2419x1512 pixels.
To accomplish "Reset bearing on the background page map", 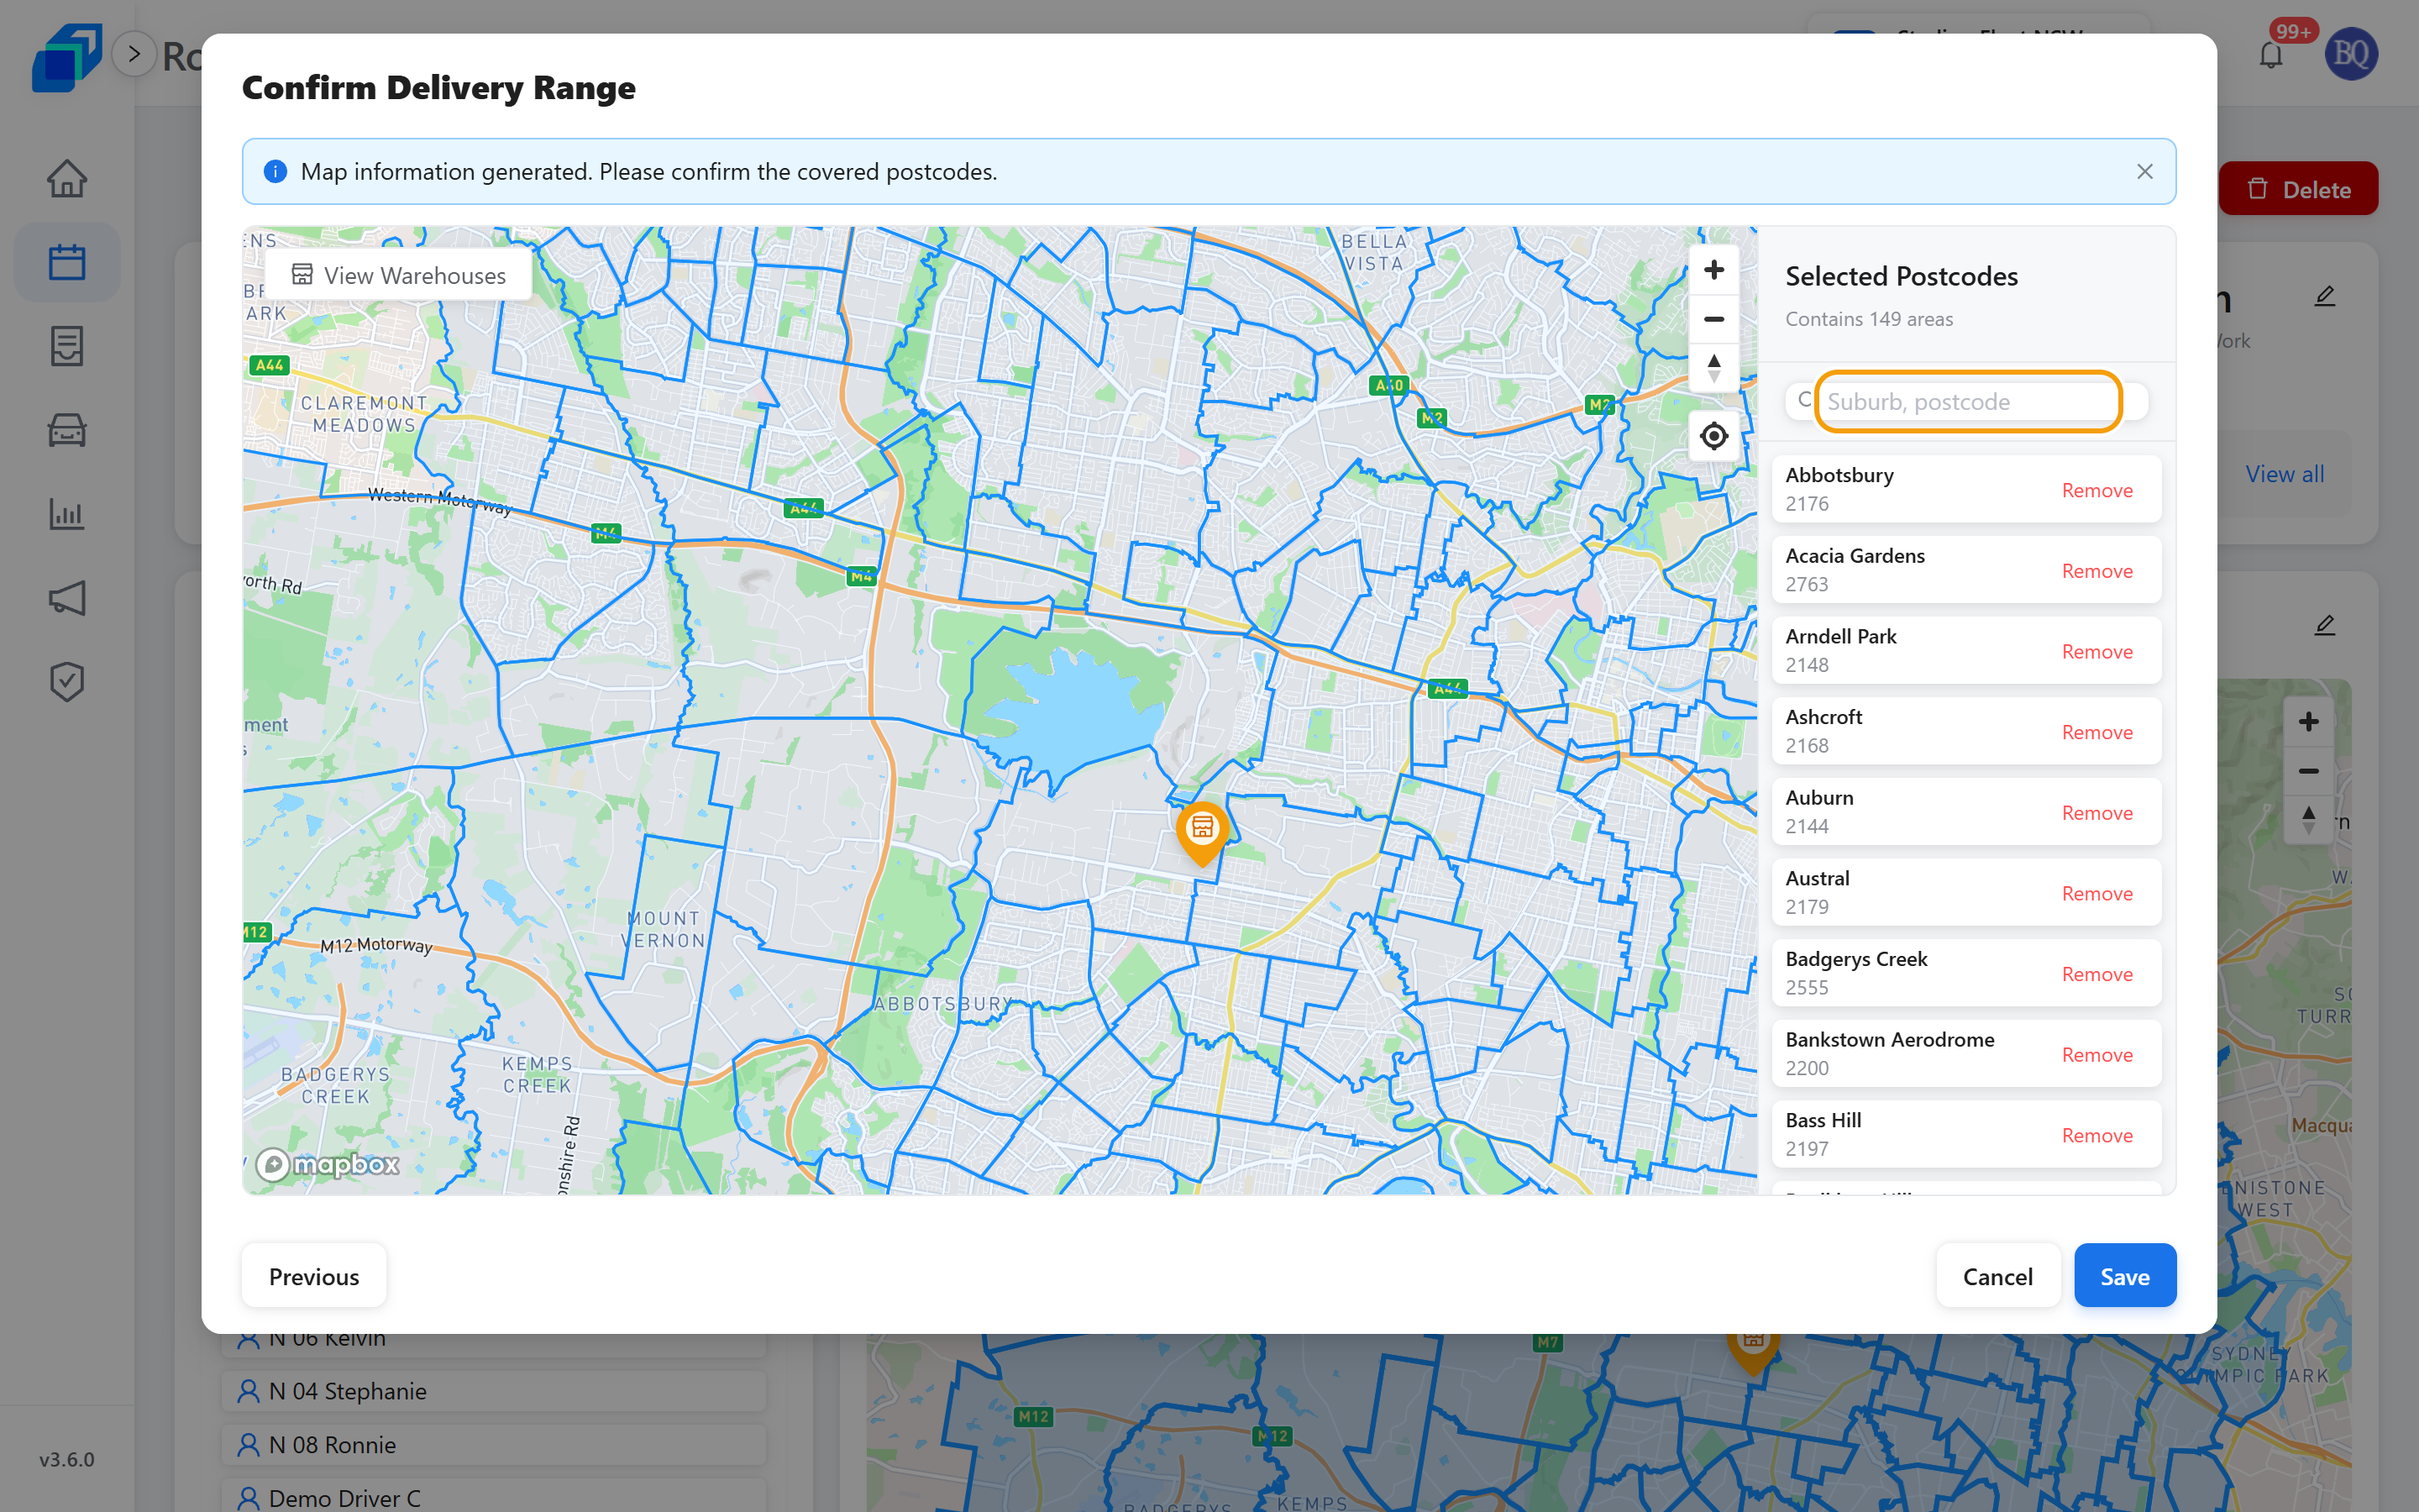I will pyautogui.click(x=2308, y=820).
